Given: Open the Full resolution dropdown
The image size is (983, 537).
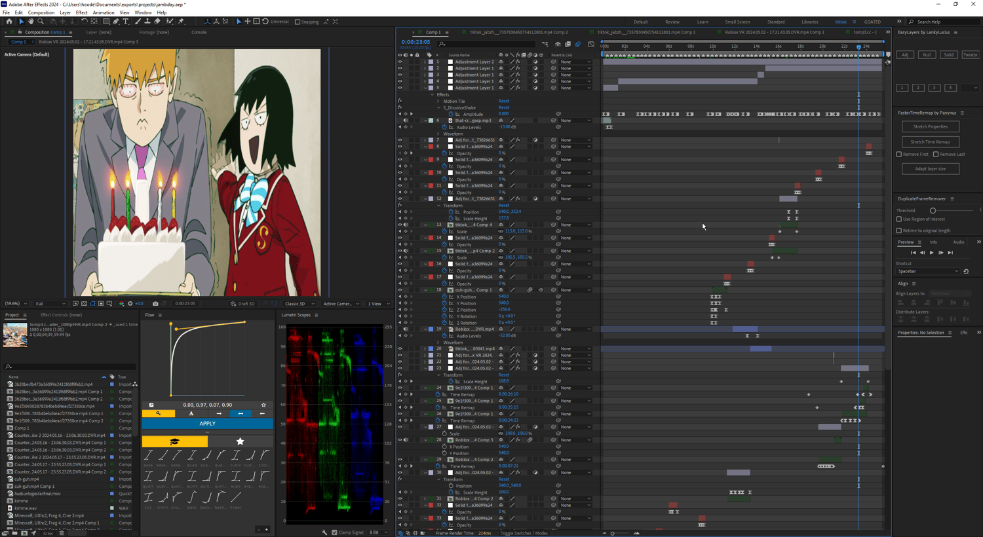Looking at the screenshot, I should [50, 304].
